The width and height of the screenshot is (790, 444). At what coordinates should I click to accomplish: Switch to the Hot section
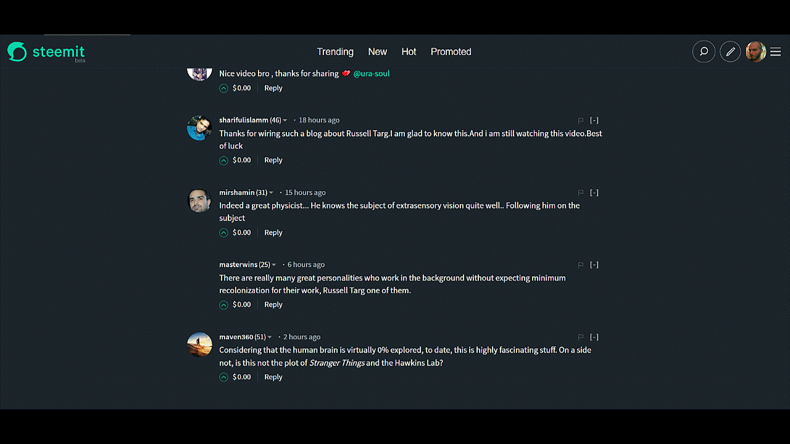point(409,52)
